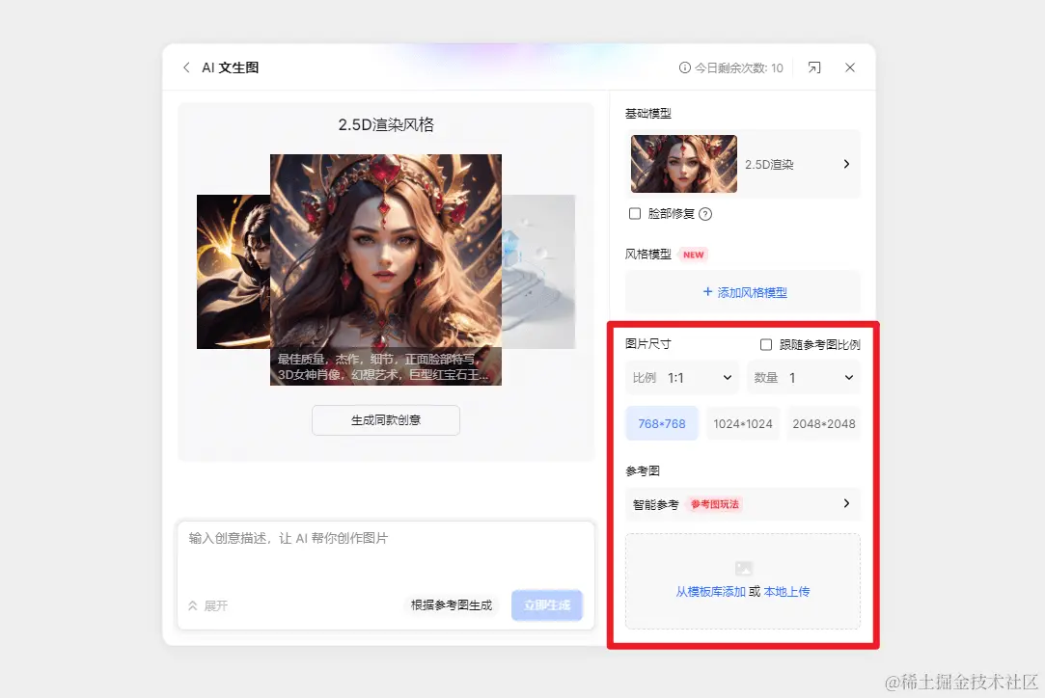Enable the 脸部修复 checkbox
This screenshot has height=698, width=1045.
tap(635, 214)
